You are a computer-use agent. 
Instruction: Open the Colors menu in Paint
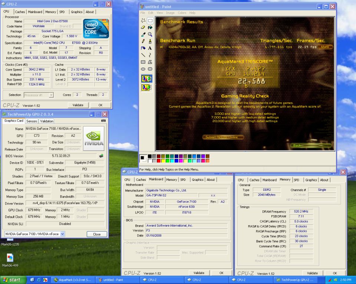(x=182, y=13)
